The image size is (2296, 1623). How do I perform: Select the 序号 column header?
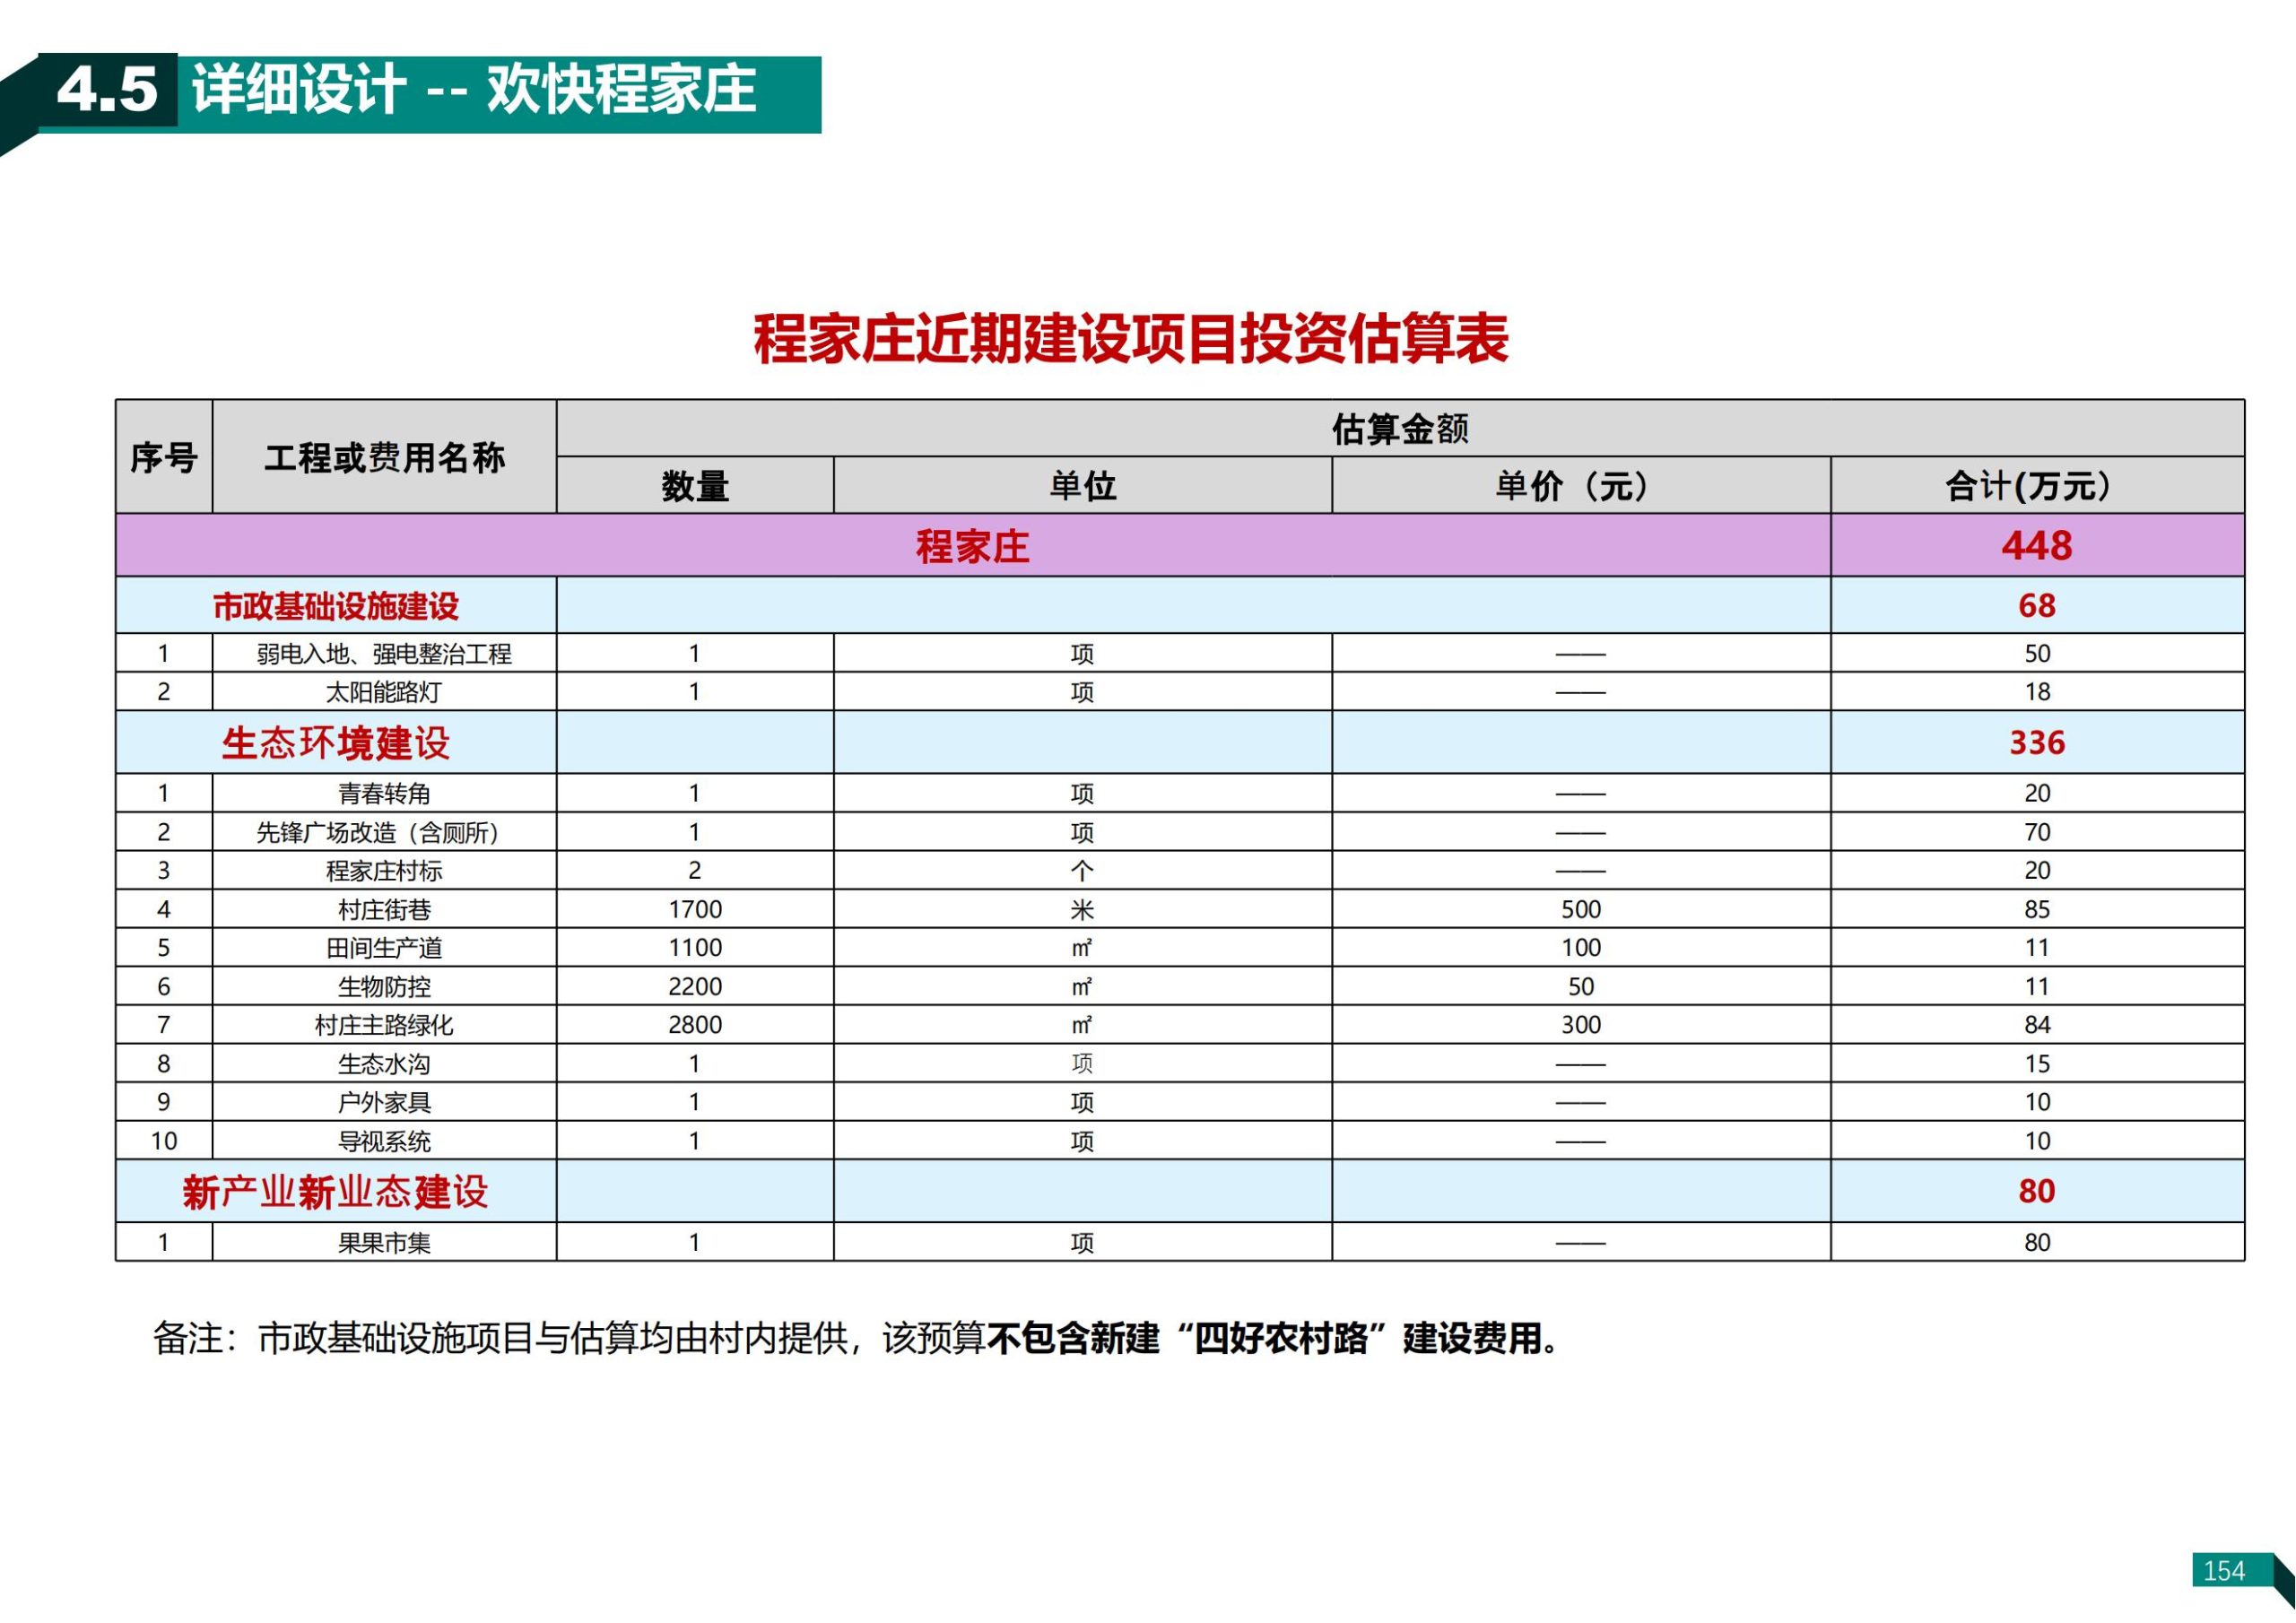(164, 458)
